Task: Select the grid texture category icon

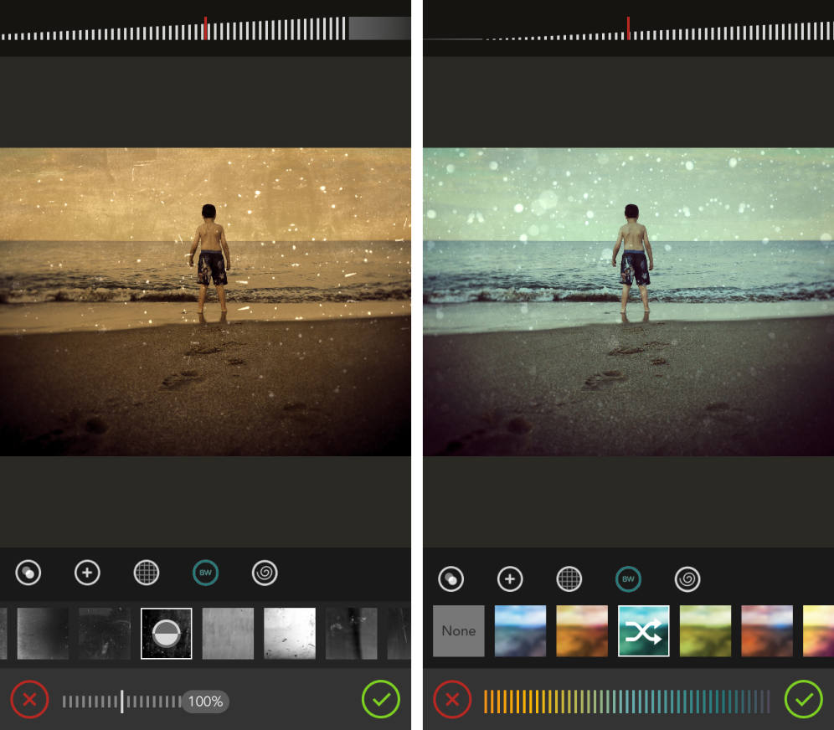Action: pos(146,573)
